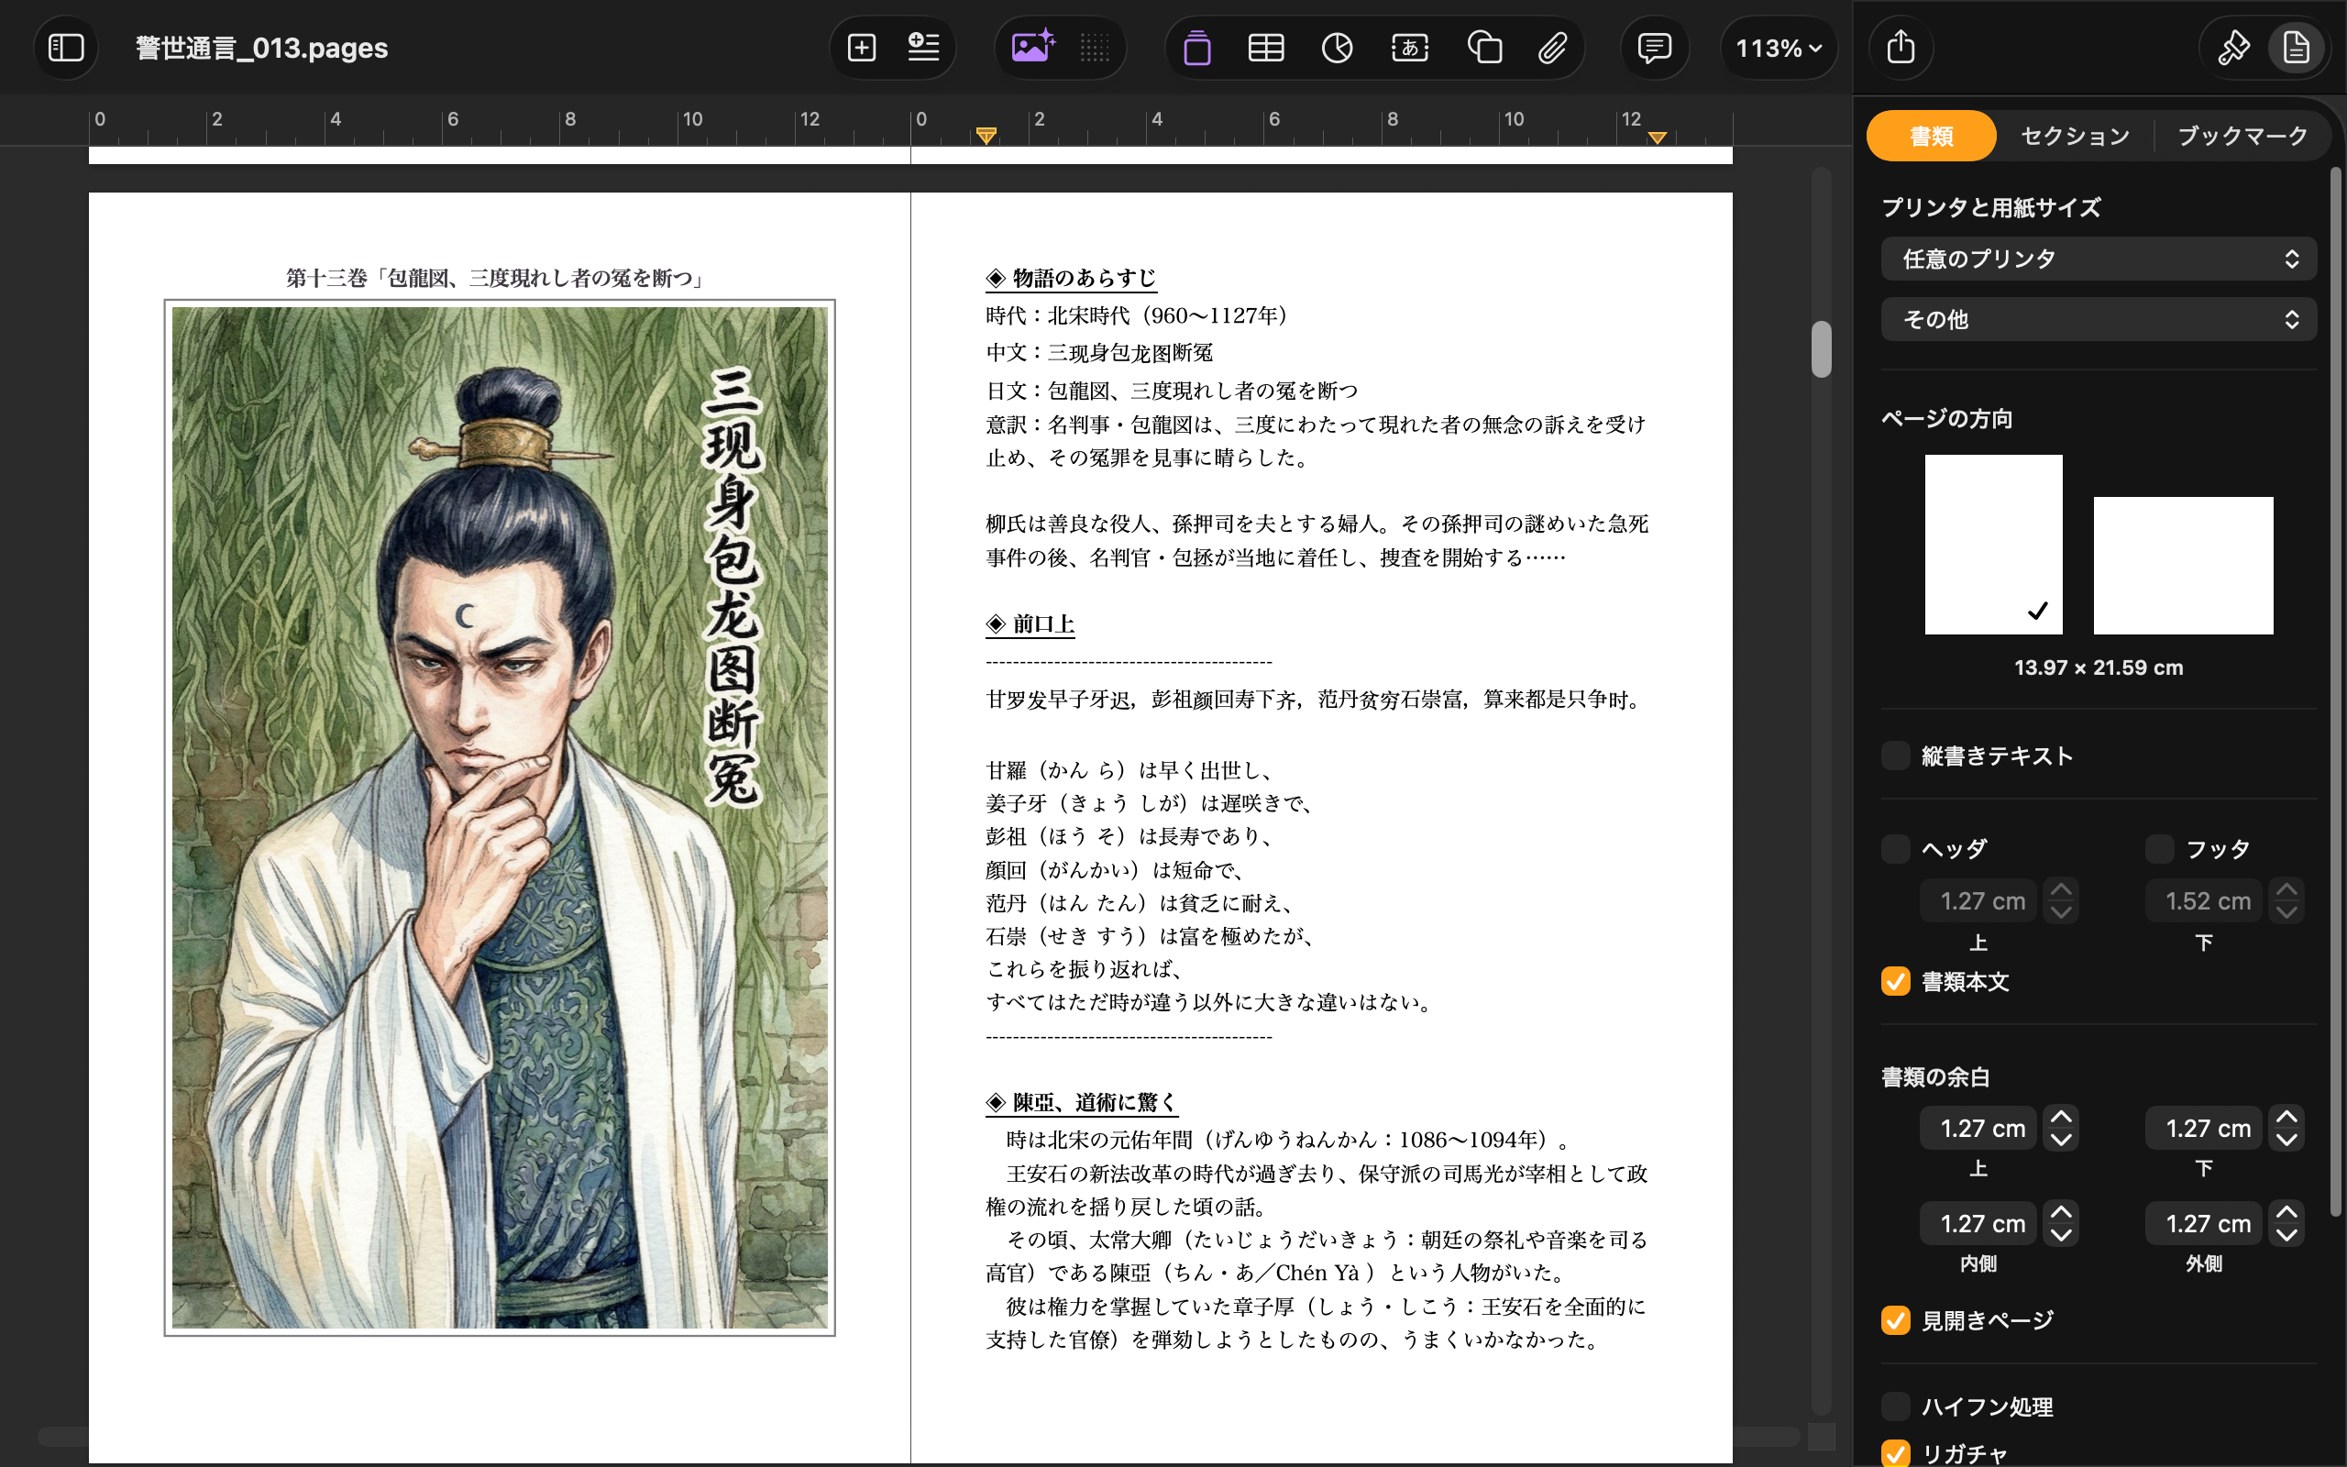Switch to the ブックマーク tab
The width and height of the screenshot is (2347, 1467).
point(2242,135)
